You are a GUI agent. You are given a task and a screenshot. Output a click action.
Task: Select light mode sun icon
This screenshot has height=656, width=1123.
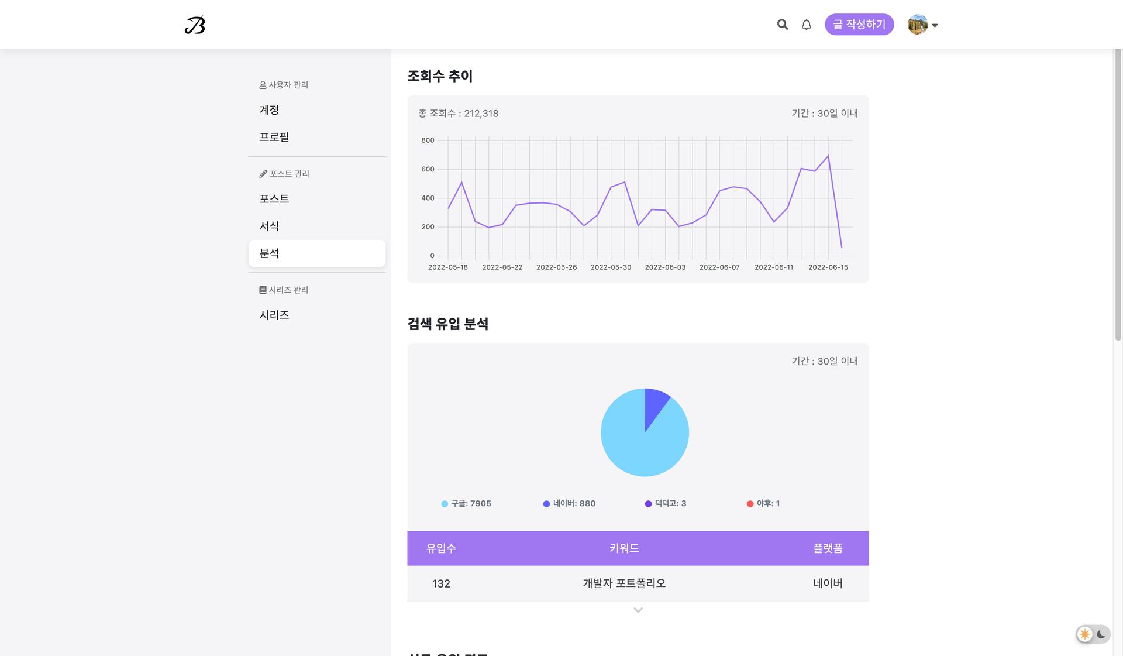(1085, 634)
